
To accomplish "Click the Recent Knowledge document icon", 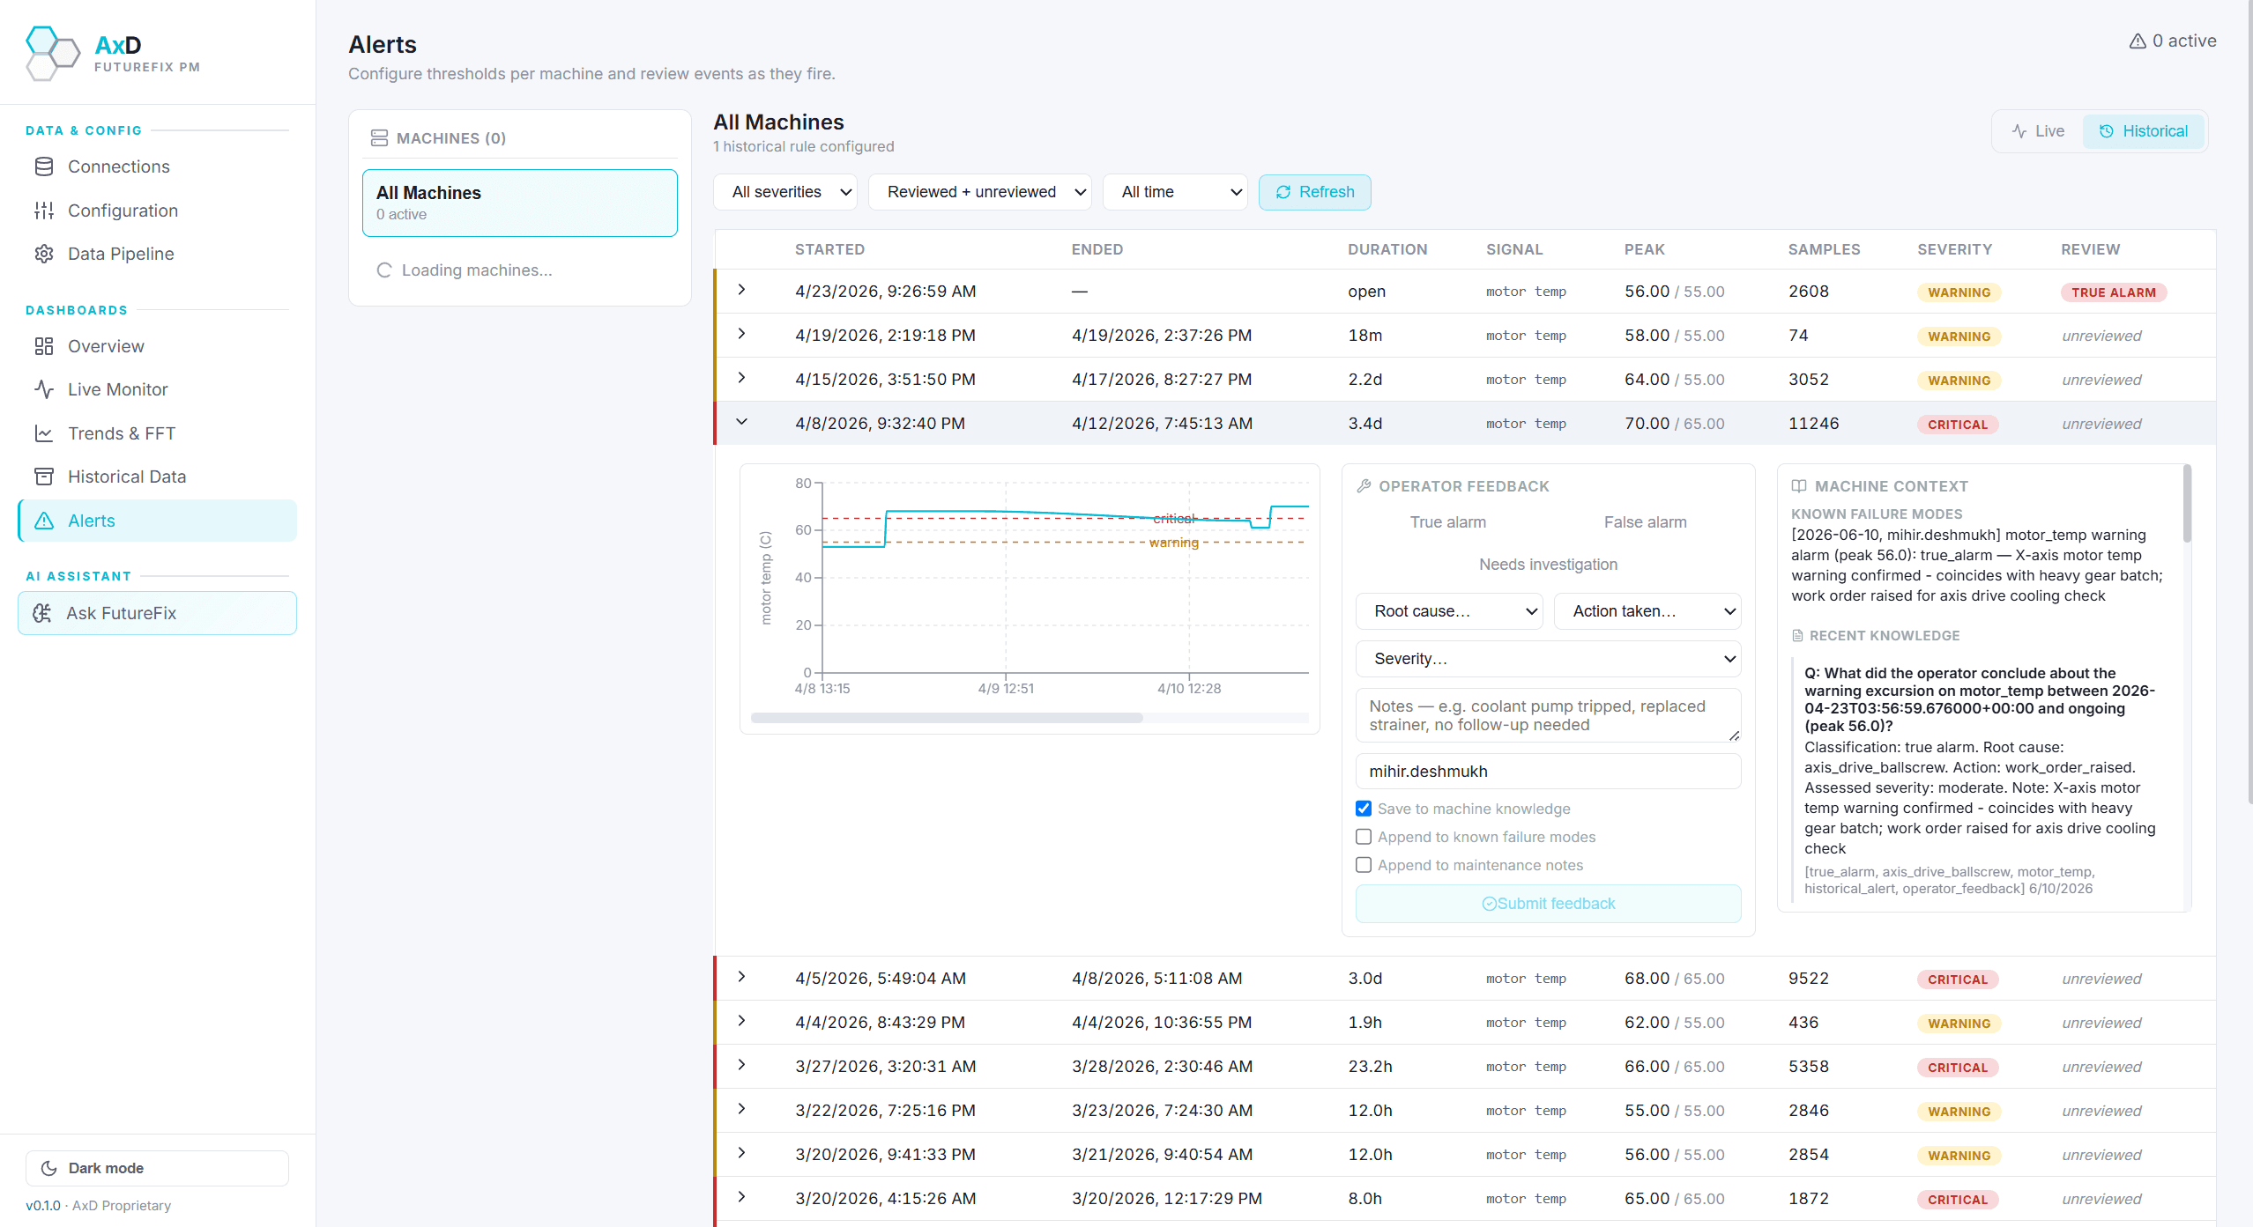I will pyautogui.click(x=1797, y=635).
